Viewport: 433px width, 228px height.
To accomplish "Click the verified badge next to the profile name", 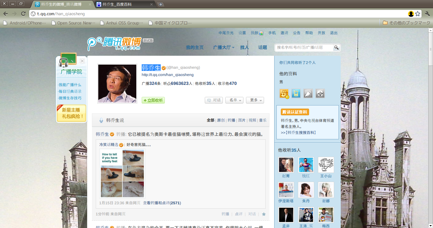I will tap(164, 68).
